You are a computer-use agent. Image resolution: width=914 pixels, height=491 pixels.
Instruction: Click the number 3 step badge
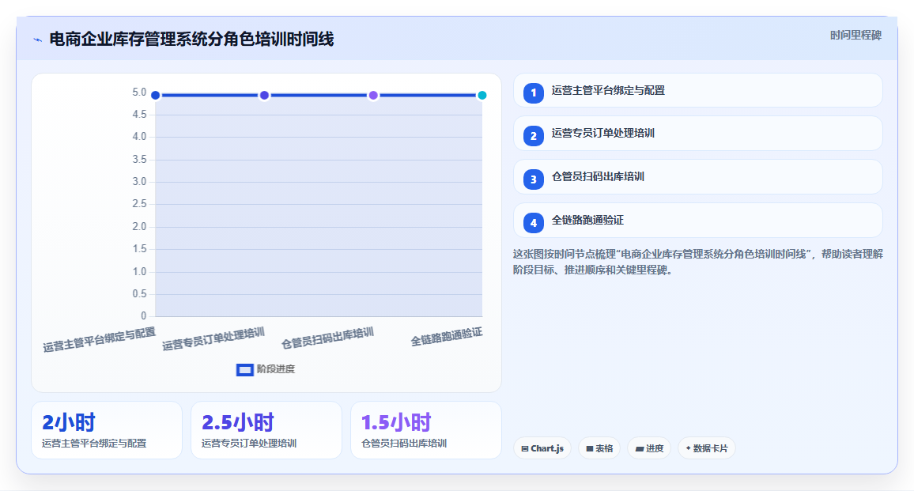[x=534, y=179]
